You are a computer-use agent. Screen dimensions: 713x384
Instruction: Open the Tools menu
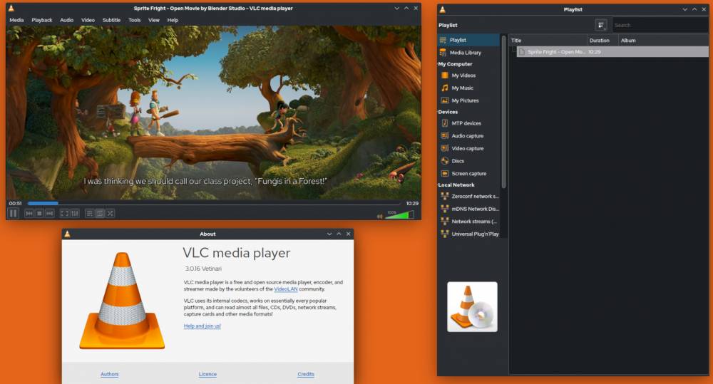point(135,20)
